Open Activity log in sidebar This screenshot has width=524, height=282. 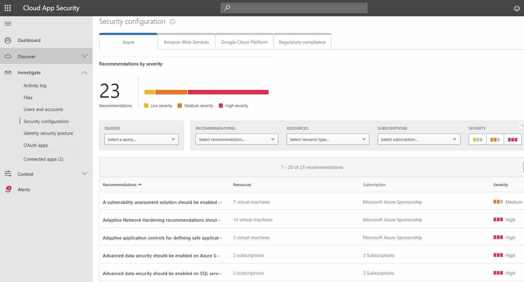pos(35,86)
